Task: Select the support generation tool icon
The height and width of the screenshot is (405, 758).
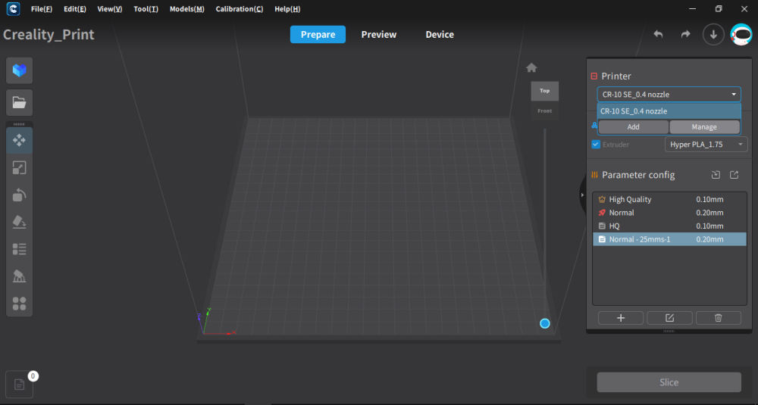Action: (20, 276)
